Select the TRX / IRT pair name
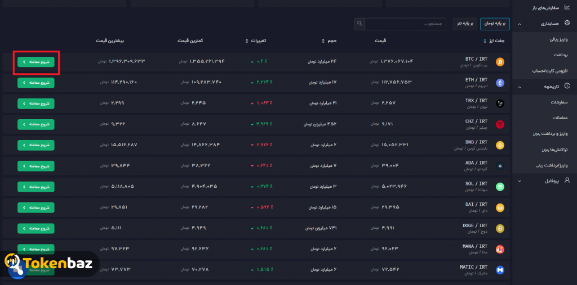 pos(476,100)
